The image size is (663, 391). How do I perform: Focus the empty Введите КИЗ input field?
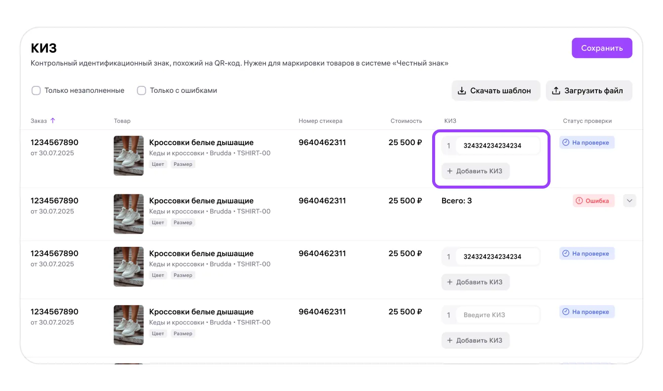tap(496, 315)
